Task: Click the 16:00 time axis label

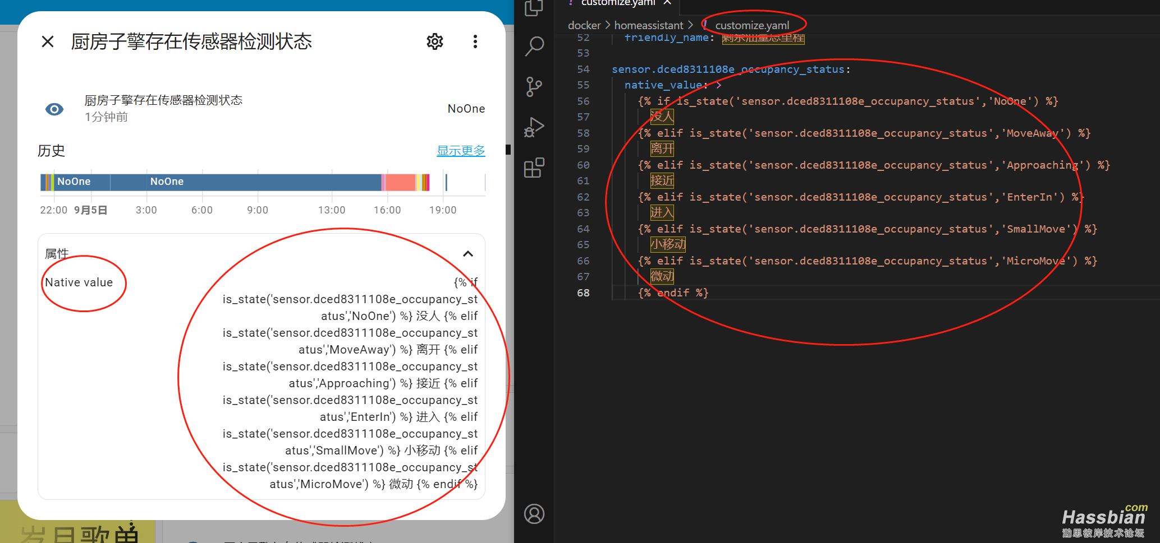Action: [387, 210]
